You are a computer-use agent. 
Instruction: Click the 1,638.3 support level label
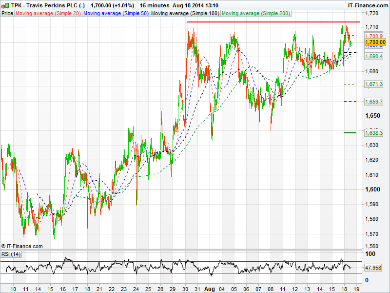tap(374, 133)
